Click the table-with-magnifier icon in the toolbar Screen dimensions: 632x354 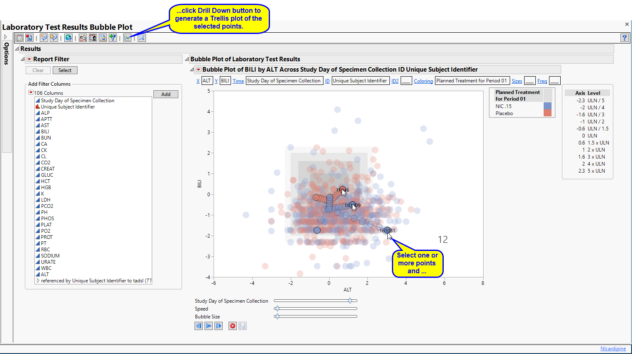(19, 38)
